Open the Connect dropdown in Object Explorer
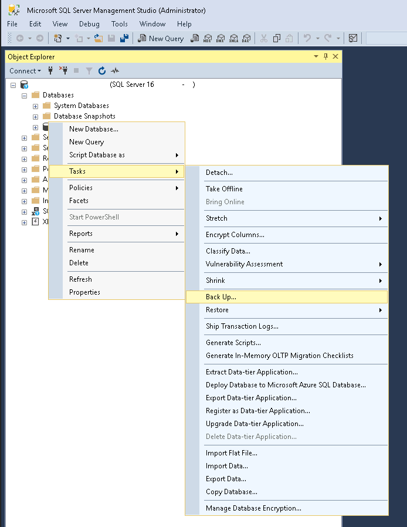Screen dimensions: 407x527 click(25, 71)
